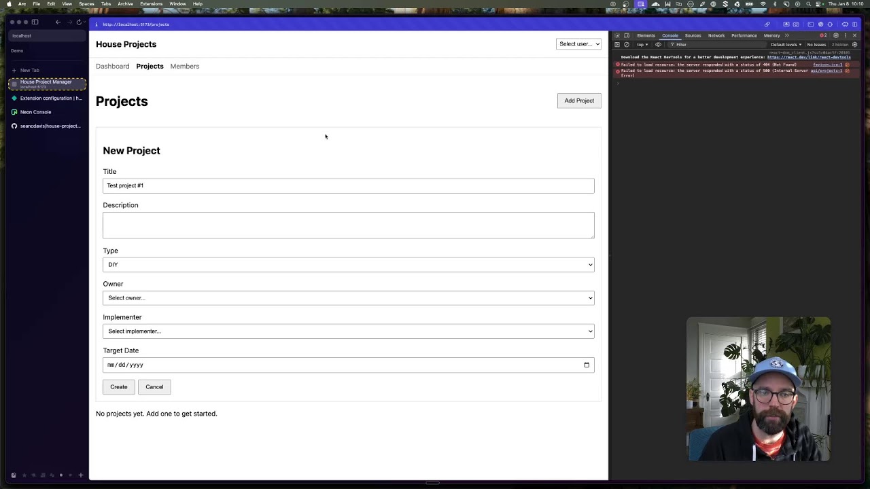Click the console Filter input
The width and height of the screenshot is (870, 489).
717,45
